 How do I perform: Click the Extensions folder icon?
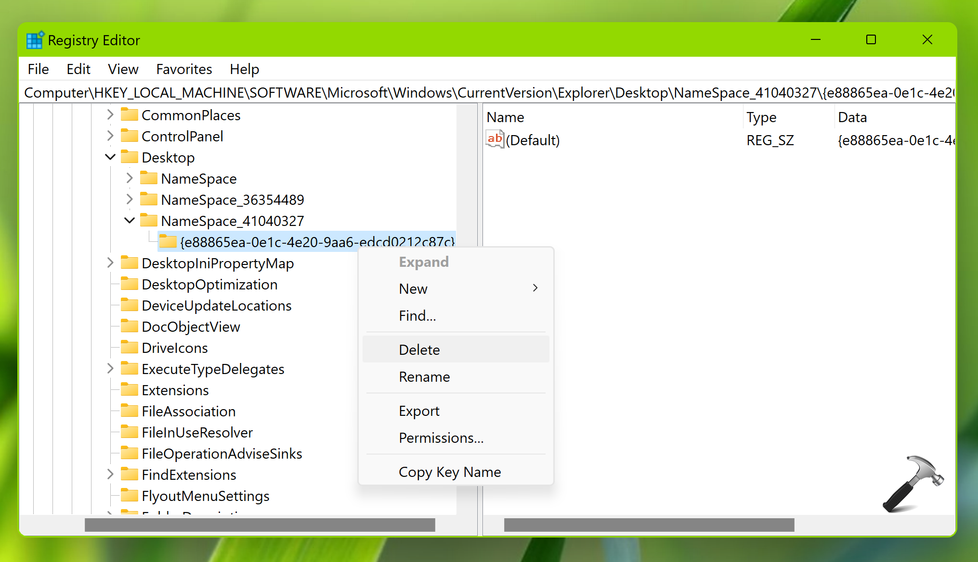click(x=129, y=389)
